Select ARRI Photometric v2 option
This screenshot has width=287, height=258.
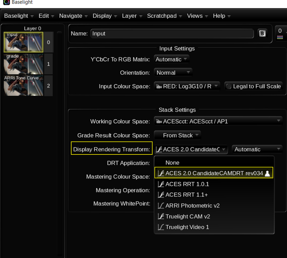click(214, 206)
